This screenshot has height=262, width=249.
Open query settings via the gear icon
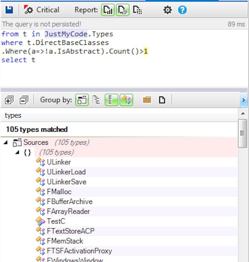[x=168, y=10]
